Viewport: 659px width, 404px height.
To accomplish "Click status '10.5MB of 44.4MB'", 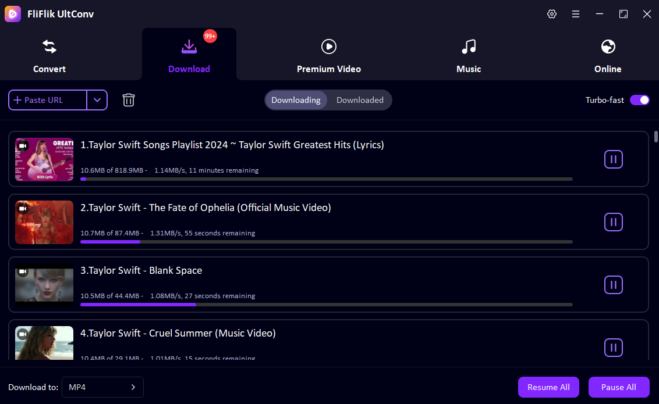I will tap(109, 296).
